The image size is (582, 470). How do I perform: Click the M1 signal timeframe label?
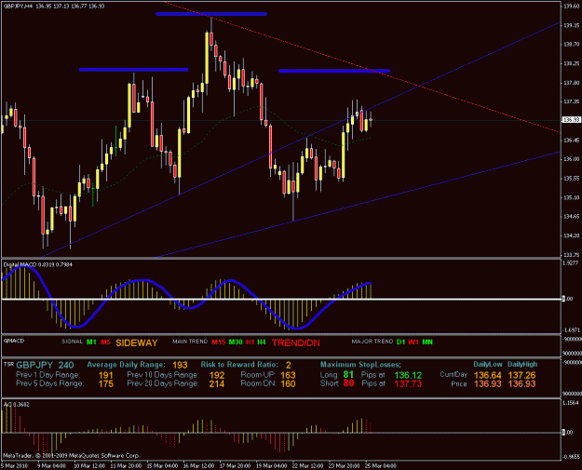[91, 342]
